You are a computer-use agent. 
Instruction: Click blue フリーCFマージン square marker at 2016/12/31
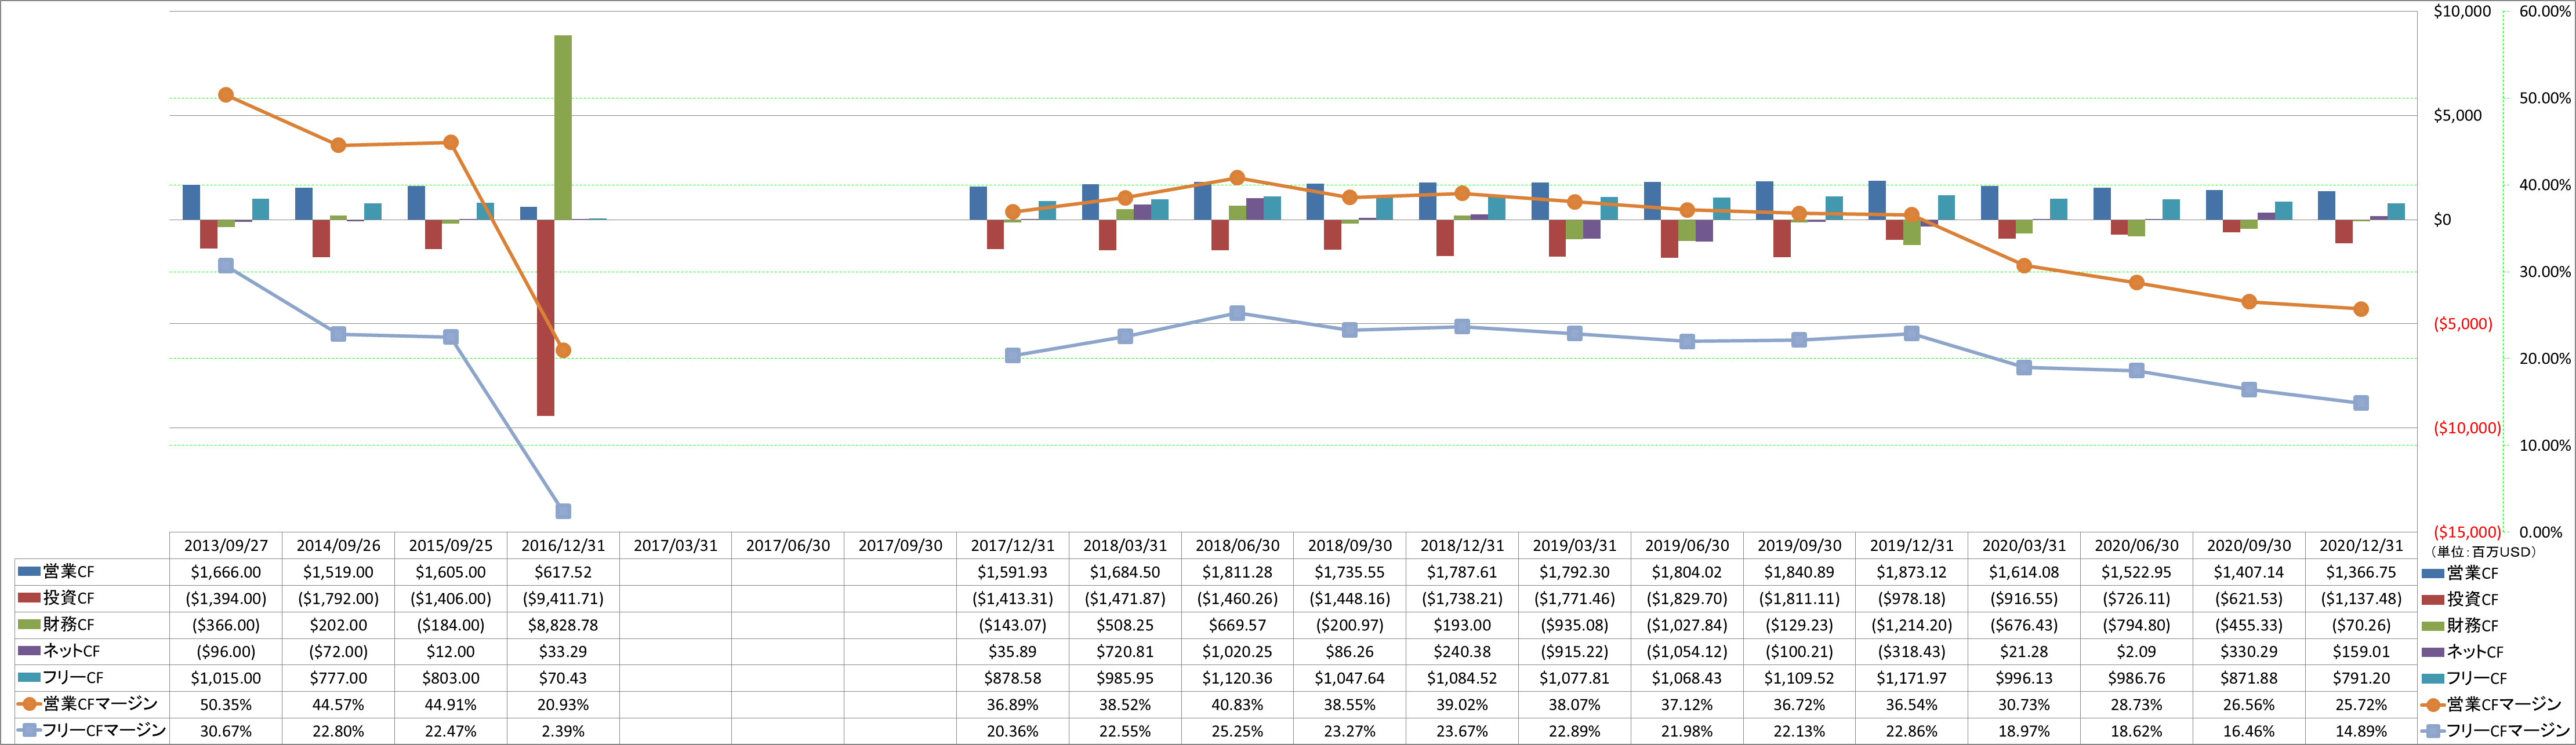[563, 512]
